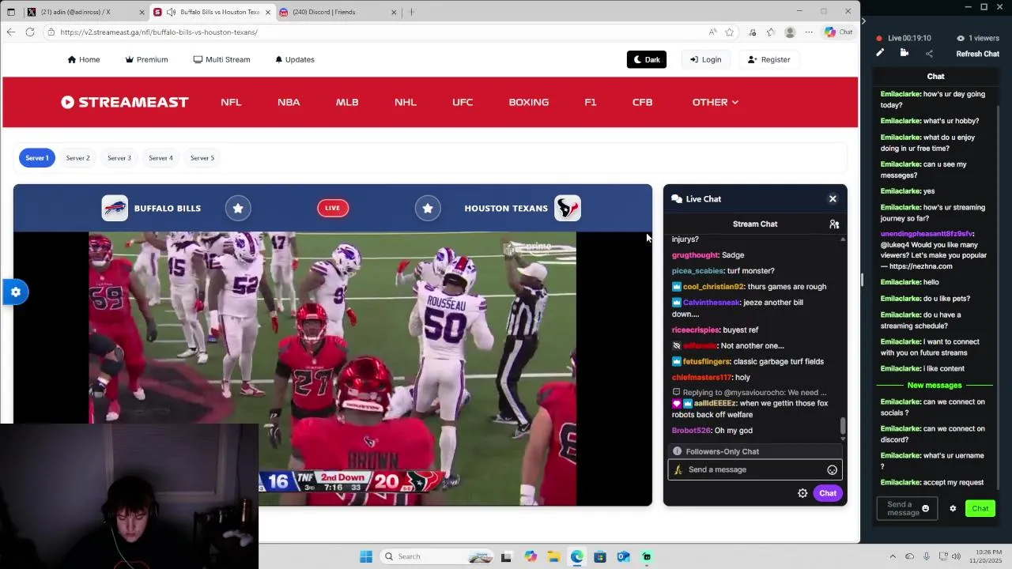The image size is (1012, 569).
Task: Click the share icon in streaming panel
Action: (x=929, y=54)
